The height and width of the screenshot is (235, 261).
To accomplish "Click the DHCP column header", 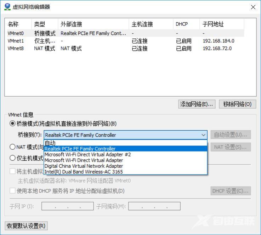I will click(182, 24).
